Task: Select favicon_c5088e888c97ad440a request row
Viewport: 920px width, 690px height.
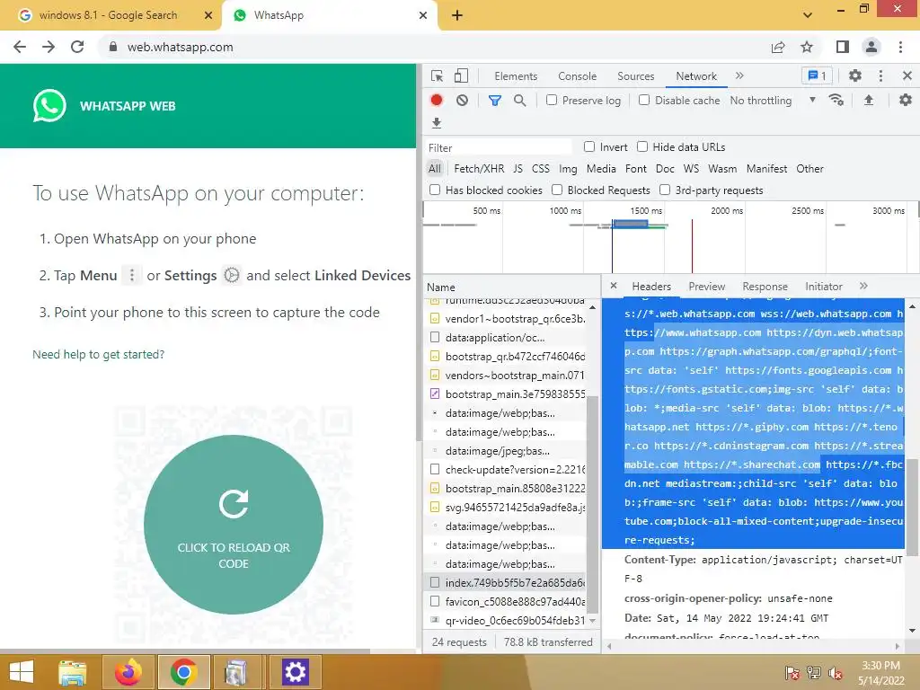Action: tap(505, 601)
